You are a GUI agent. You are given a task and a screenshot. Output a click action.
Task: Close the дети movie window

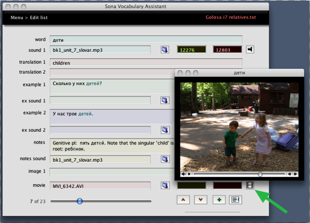coord(180,73)
